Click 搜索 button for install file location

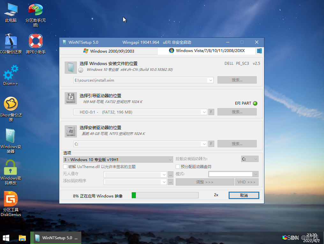tap(237, 80)
